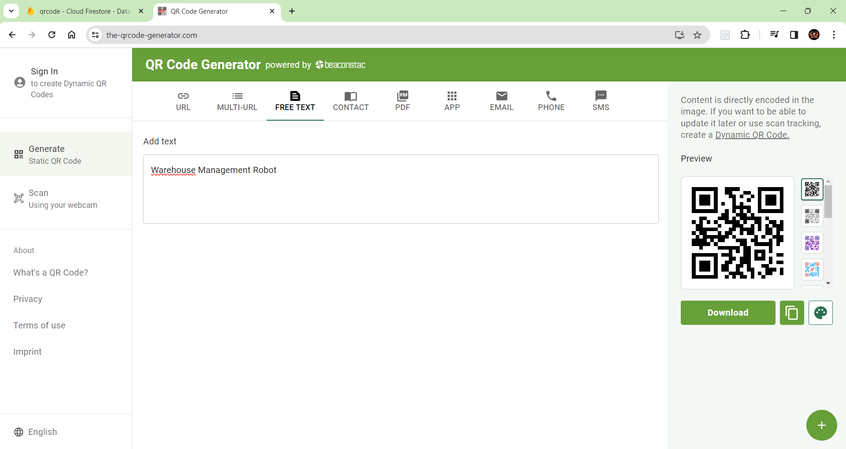Click the extension icon left of the puzzle
The image size is (846, 449).
click(725, 35)
